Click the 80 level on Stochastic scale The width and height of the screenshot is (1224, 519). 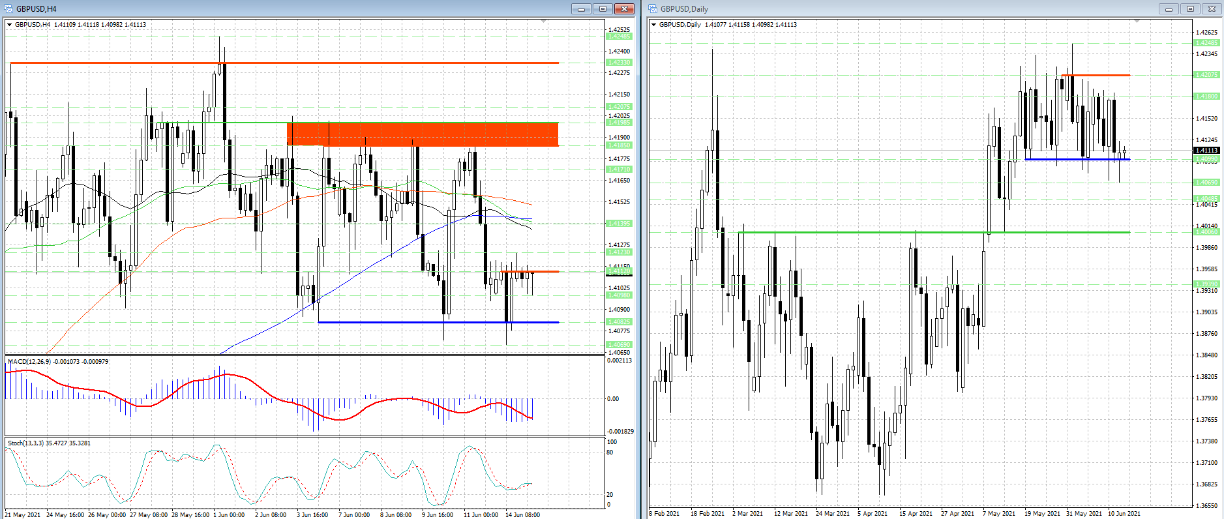(610, 452)
